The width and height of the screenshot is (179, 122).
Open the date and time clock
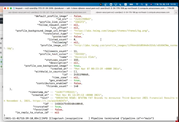coord(165,4)
